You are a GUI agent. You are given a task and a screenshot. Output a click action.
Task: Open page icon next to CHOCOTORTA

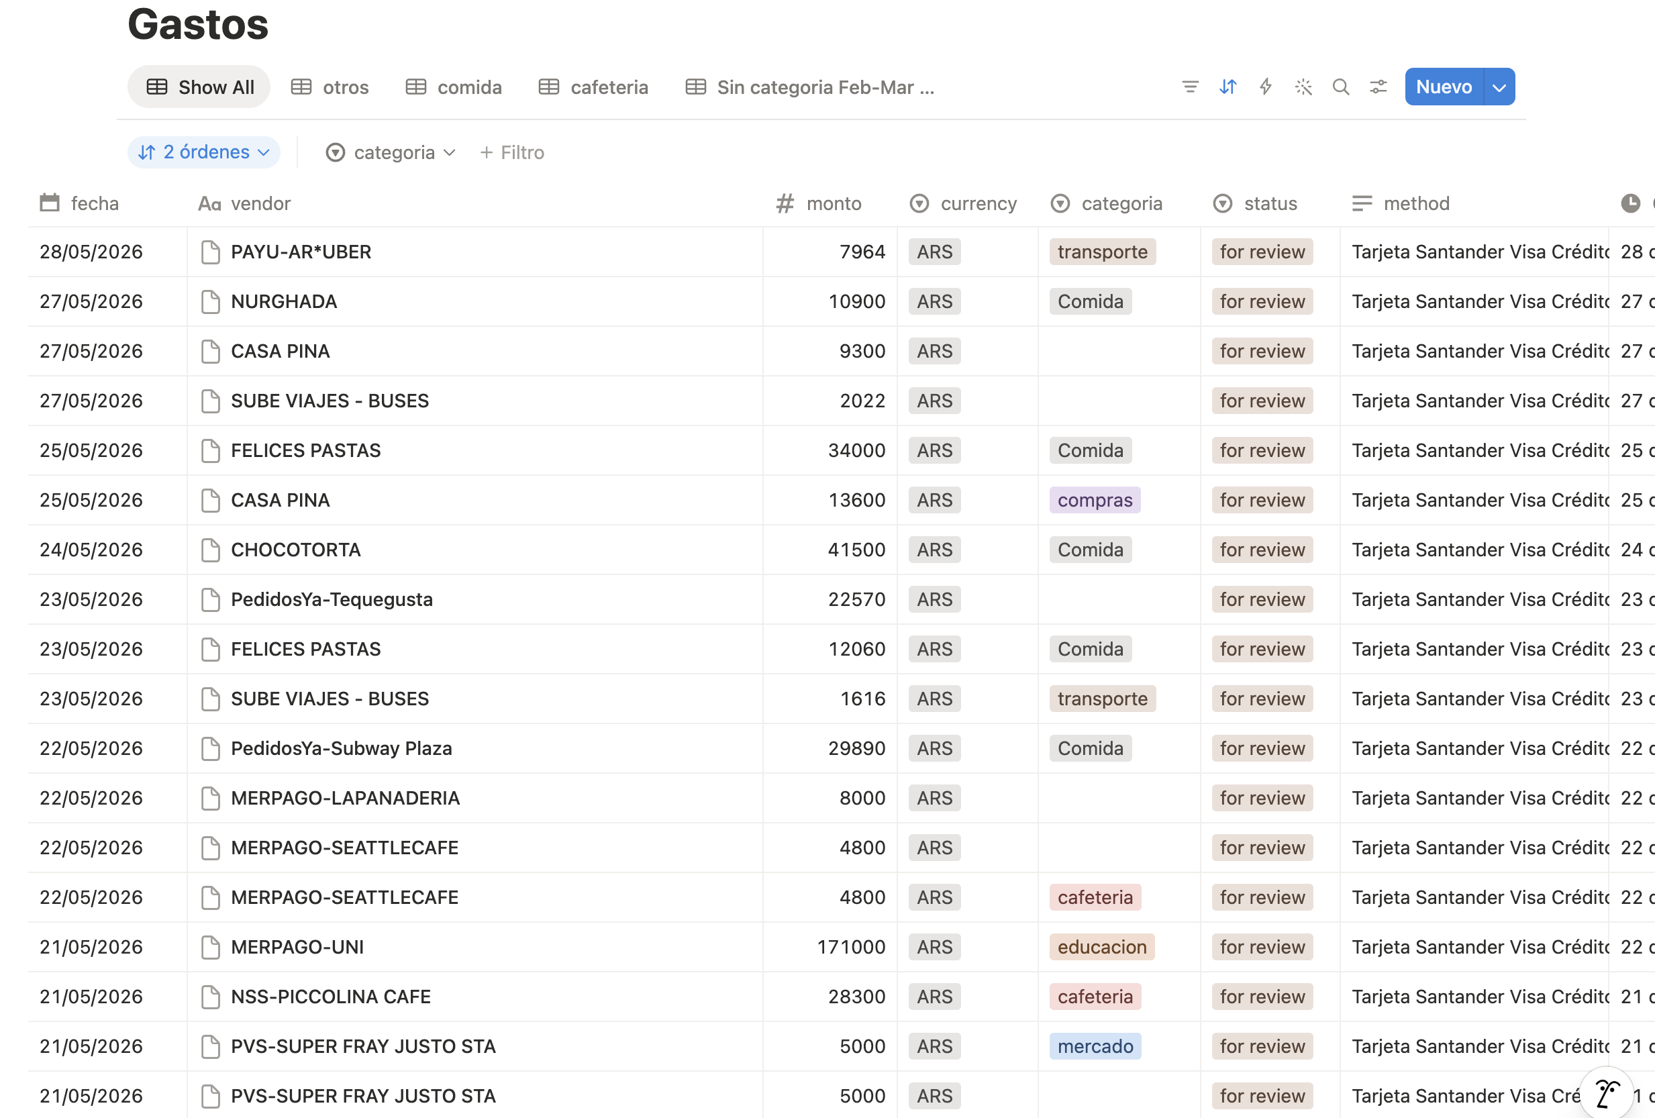pyautogui.click(x=210, y=550)
